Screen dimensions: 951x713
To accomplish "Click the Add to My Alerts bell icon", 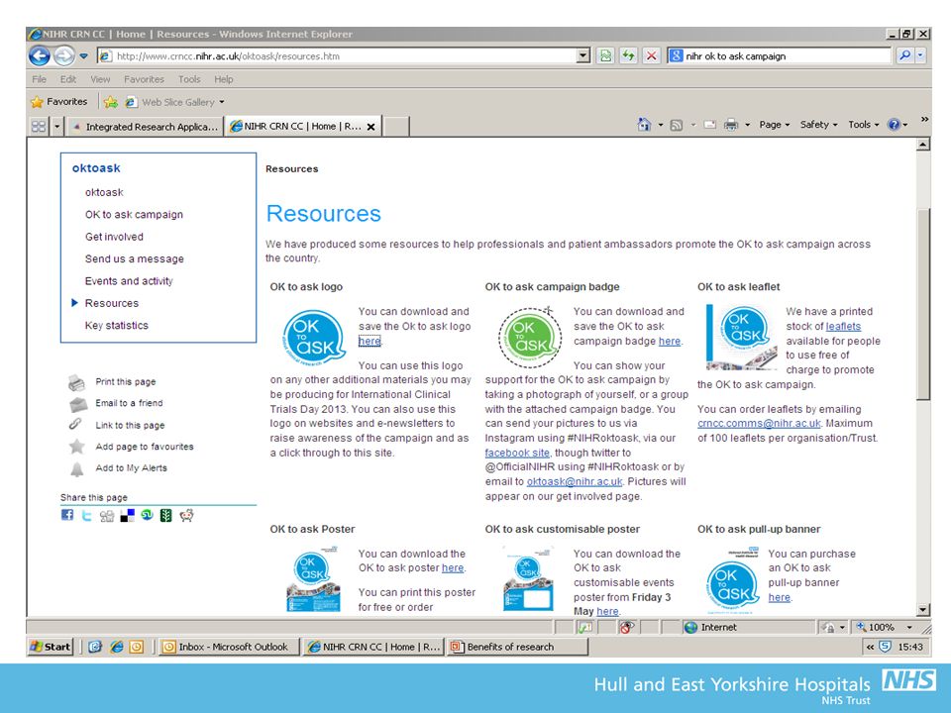I will coord(77,468).
